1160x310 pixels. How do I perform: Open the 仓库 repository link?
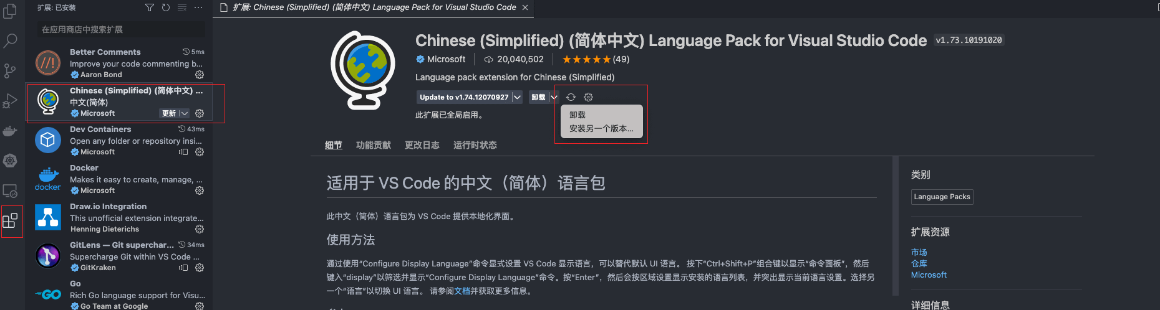coord(919,263)
